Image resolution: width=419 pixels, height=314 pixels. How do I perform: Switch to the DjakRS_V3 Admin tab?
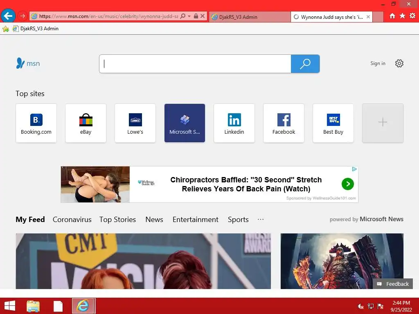tap(249, 17)
